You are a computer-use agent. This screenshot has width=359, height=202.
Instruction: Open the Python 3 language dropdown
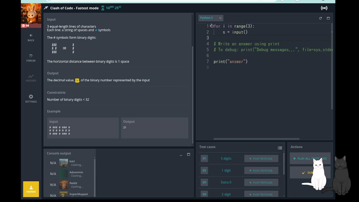(211, 18)
